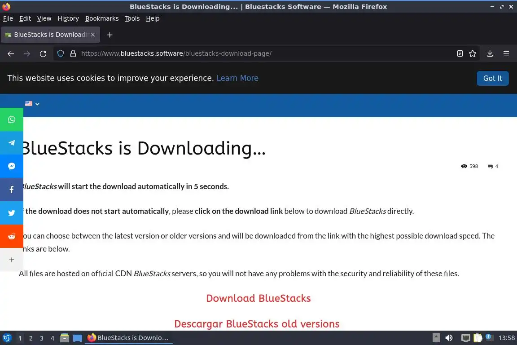Open Tools menu
This screenshot has height=345, width=517.
click(x=132, y=18)
